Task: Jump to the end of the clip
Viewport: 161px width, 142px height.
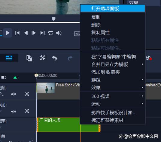Action: [x=43, y=33]
